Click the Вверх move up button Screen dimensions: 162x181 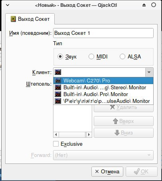[124, 121]
